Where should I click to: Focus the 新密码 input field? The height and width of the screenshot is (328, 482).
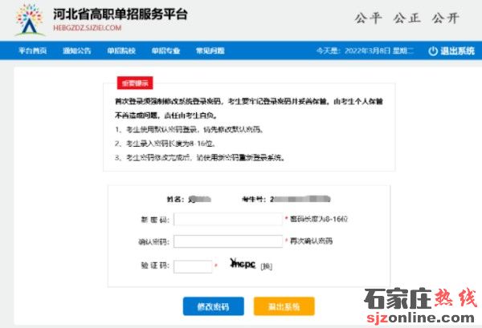click(x=228, y=219)
